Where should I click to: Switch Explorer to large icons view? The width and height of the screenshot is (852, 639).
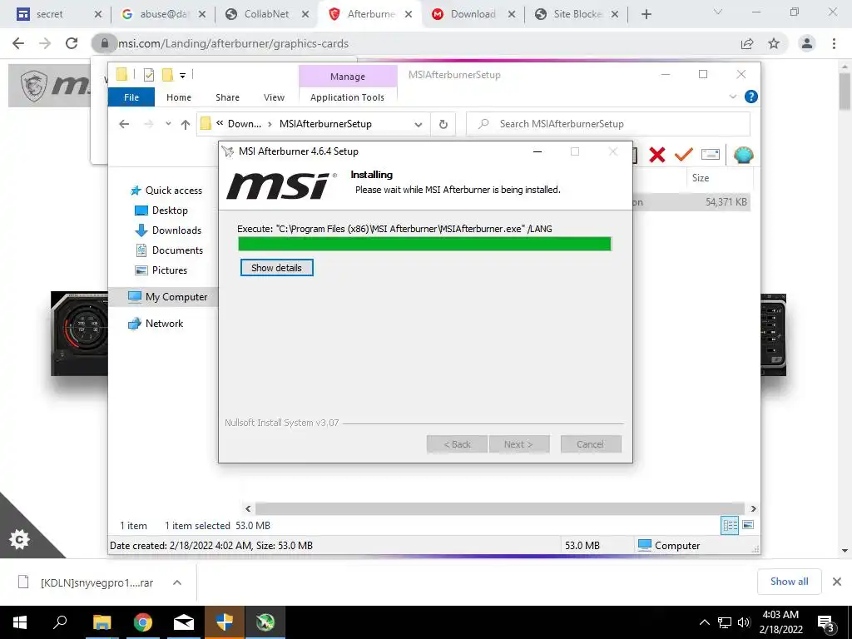point(748,525)
